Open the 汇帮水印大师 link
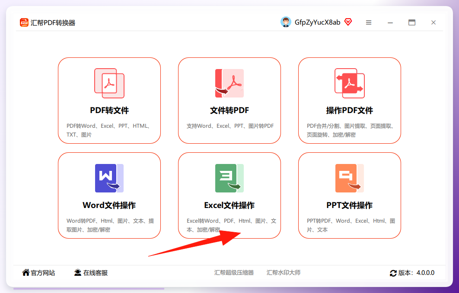The image size is (459, 293). [x=284, y=273]
